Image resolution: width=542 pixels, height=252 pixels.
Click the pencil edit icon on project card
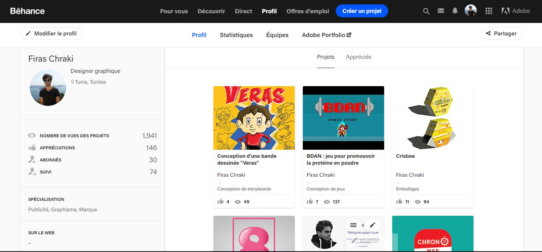point(372,225)
